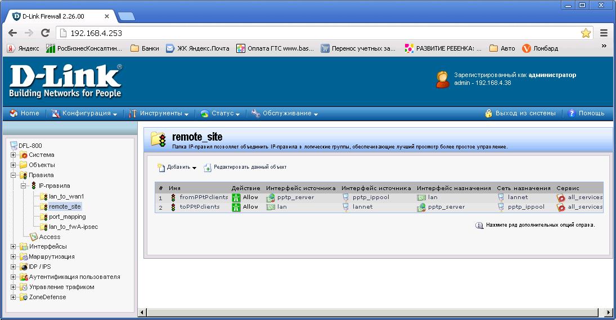Click the Система folder icon
Viewport: 616px width, 320px height.
tap(24, 155)
